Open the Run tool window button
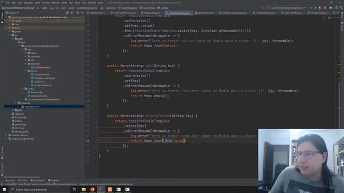 point(10,181)
